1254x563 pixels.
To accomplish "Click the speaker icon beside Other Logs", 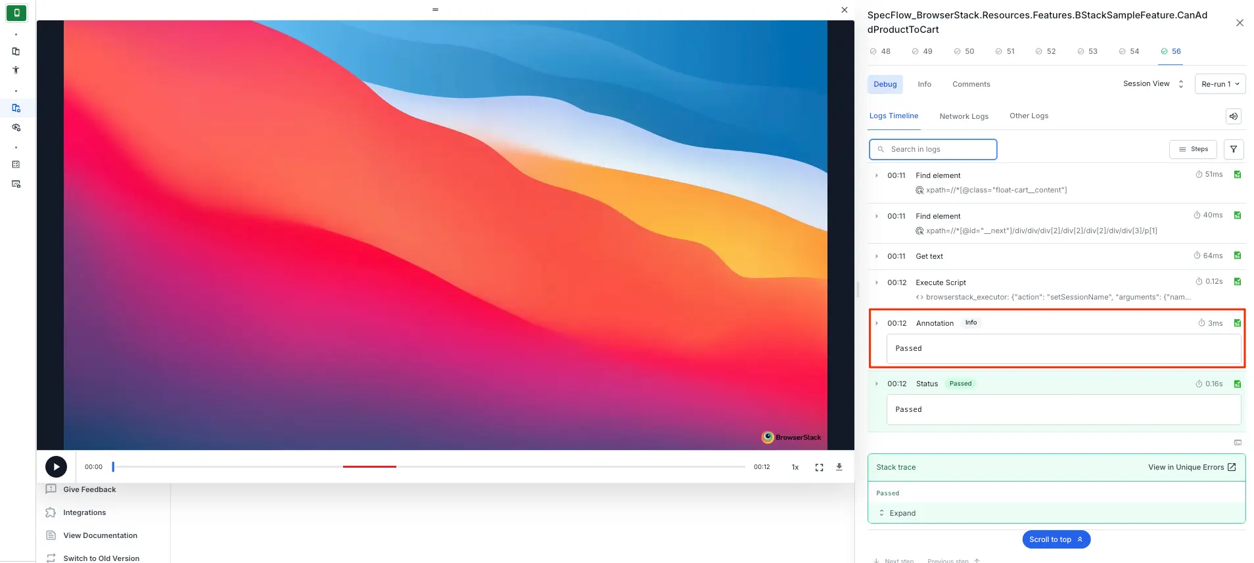I will (1233, 116).
